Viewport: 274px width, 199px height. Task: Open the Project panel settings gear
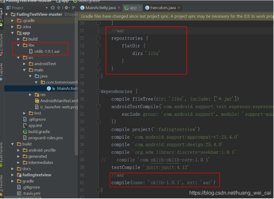click(67, 8)
